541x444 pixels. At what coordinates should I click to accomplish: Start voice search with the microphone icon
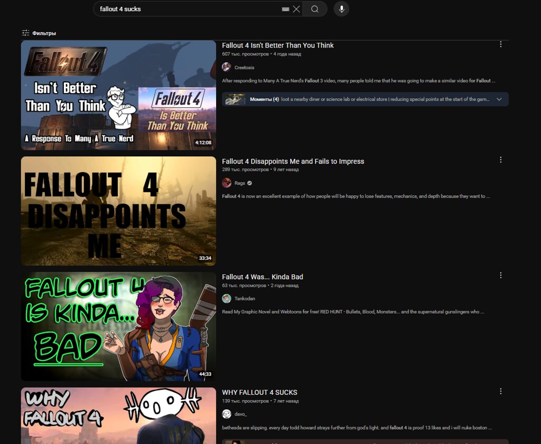click(342, 9)
